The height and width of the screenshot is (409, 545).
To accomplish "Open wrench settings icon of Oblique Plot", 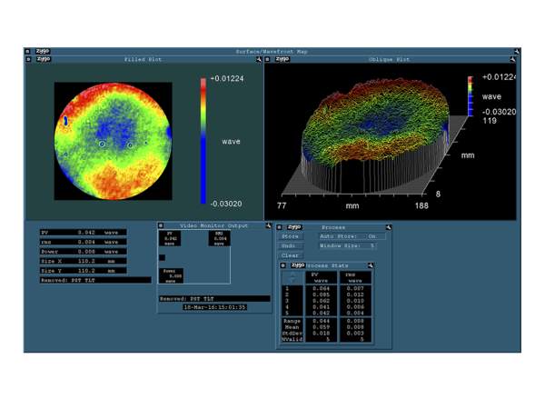I will coord(515,59).
